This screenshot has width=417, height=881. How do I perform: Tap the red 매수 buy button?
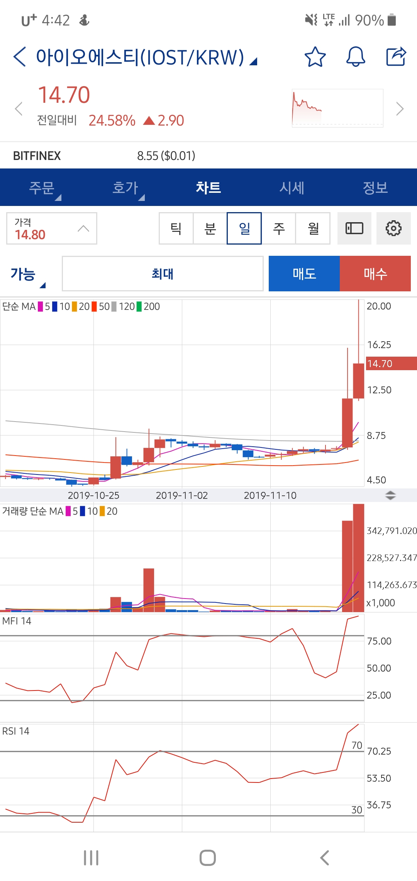375,274
